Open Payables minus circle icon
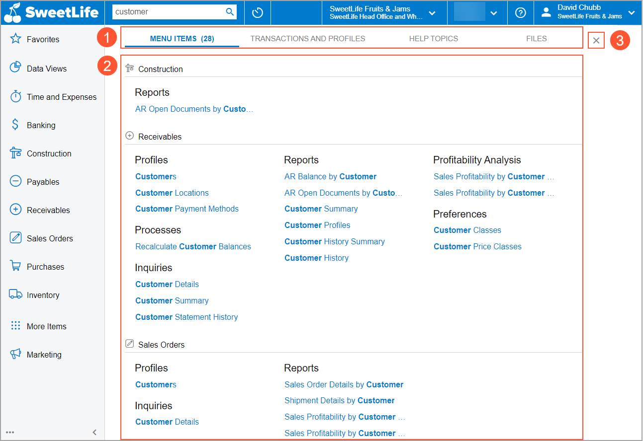 tap(15, 182)
